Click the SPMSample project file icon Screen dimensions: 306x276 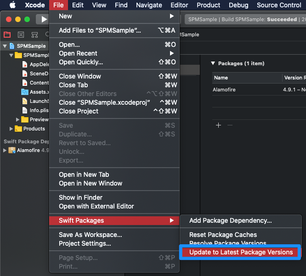pyautogui.click(x=12, y=46)
